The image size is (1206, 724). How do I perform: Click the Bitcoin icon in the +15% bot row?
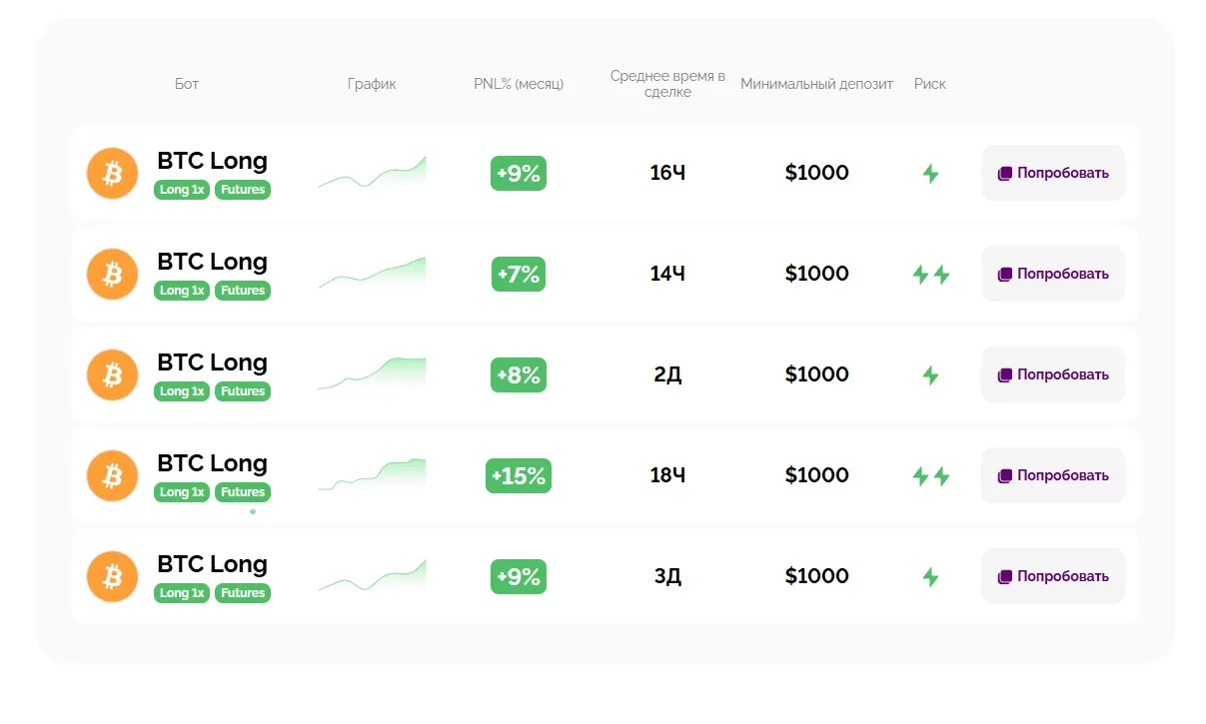tap(112, 475)
